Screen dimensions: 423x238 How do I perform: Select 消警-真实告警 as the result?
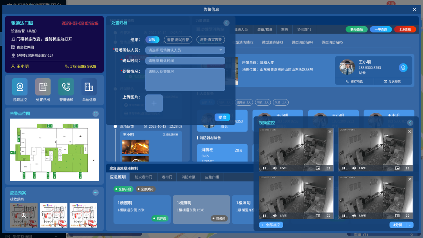(211, 40)
